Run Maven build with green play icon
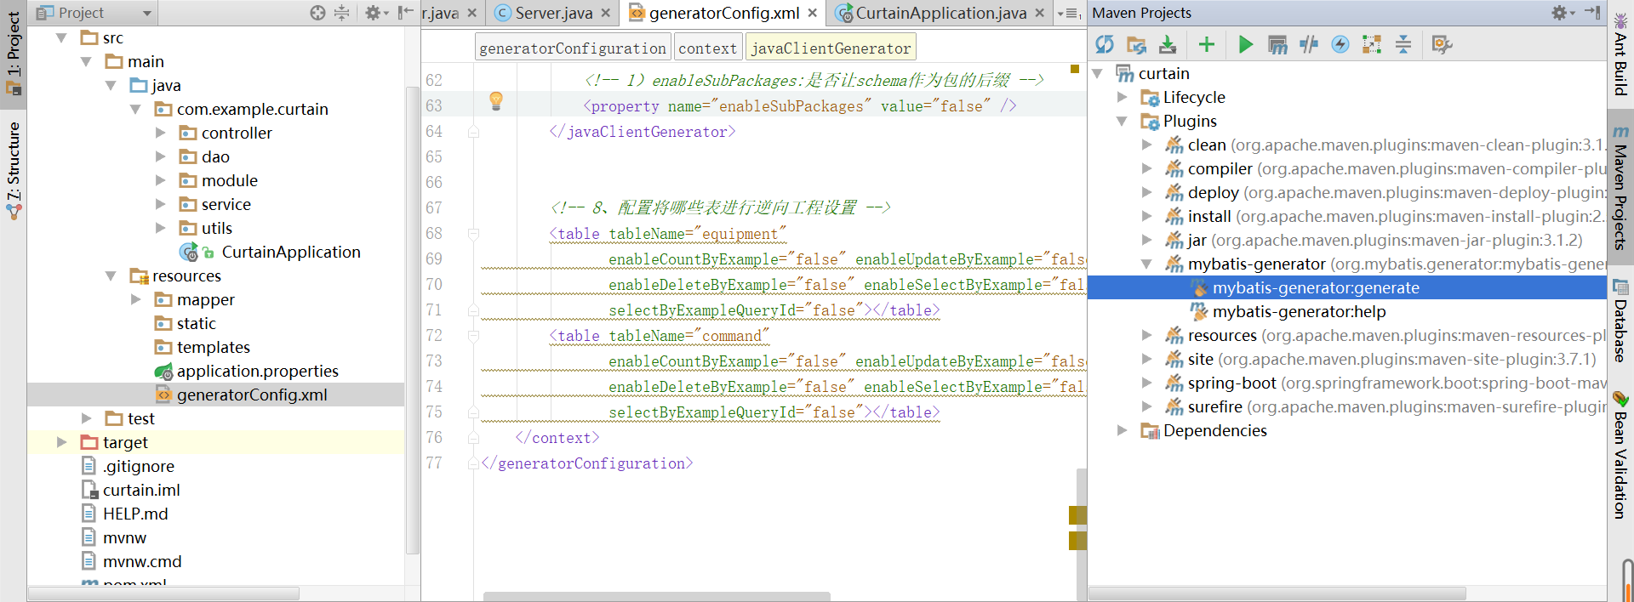The width and height of the screenshot is (1634, 602). 1245,44
